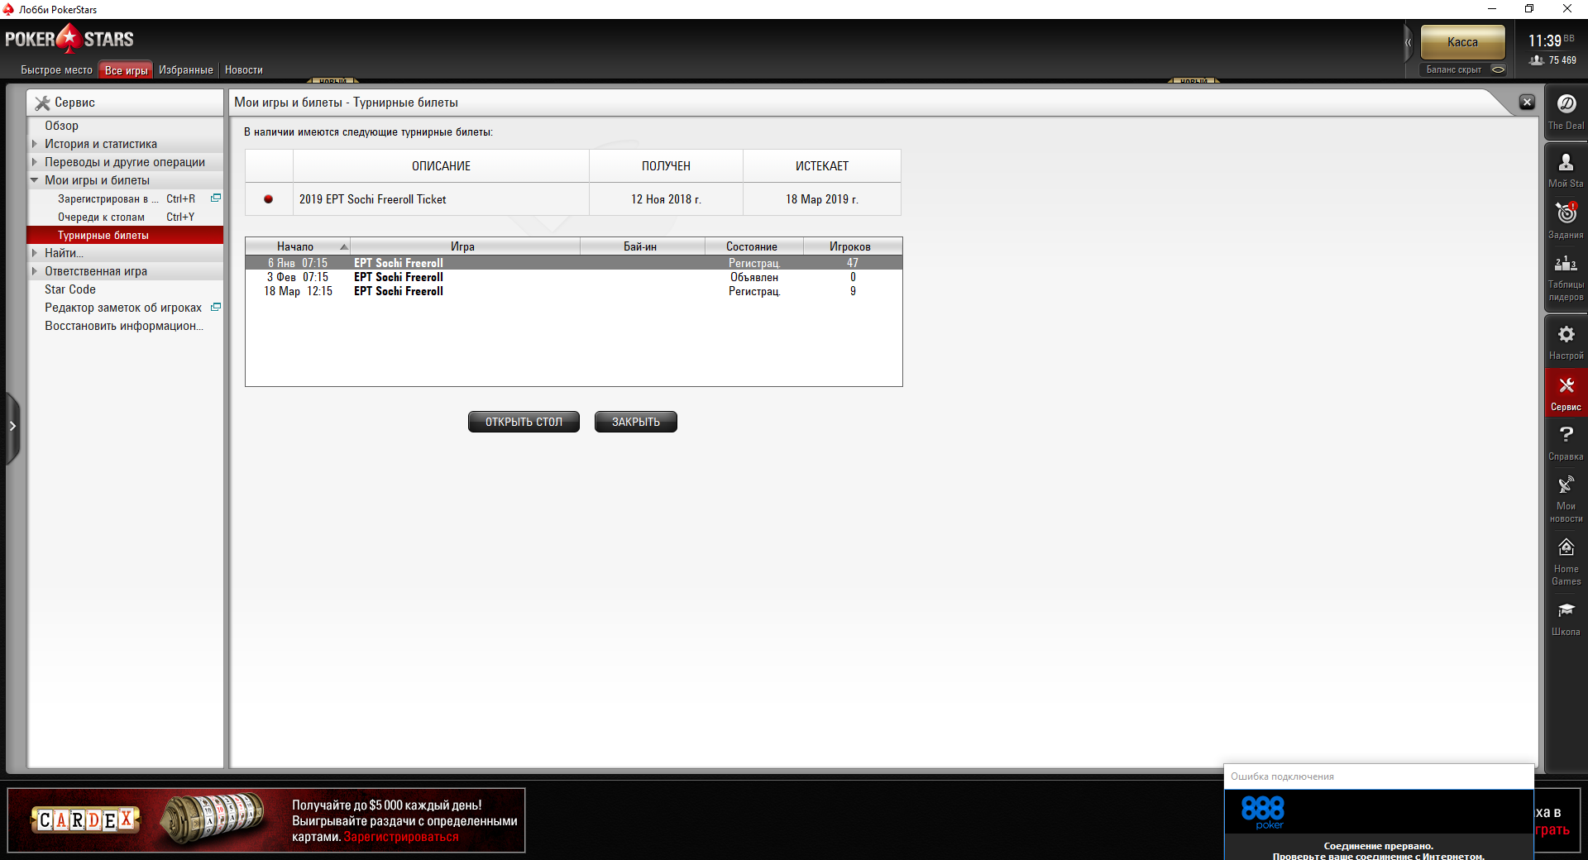Open Восстановить информацион... entry
The width and height of the screenshot is (1588, 860).
pos(125,326)
